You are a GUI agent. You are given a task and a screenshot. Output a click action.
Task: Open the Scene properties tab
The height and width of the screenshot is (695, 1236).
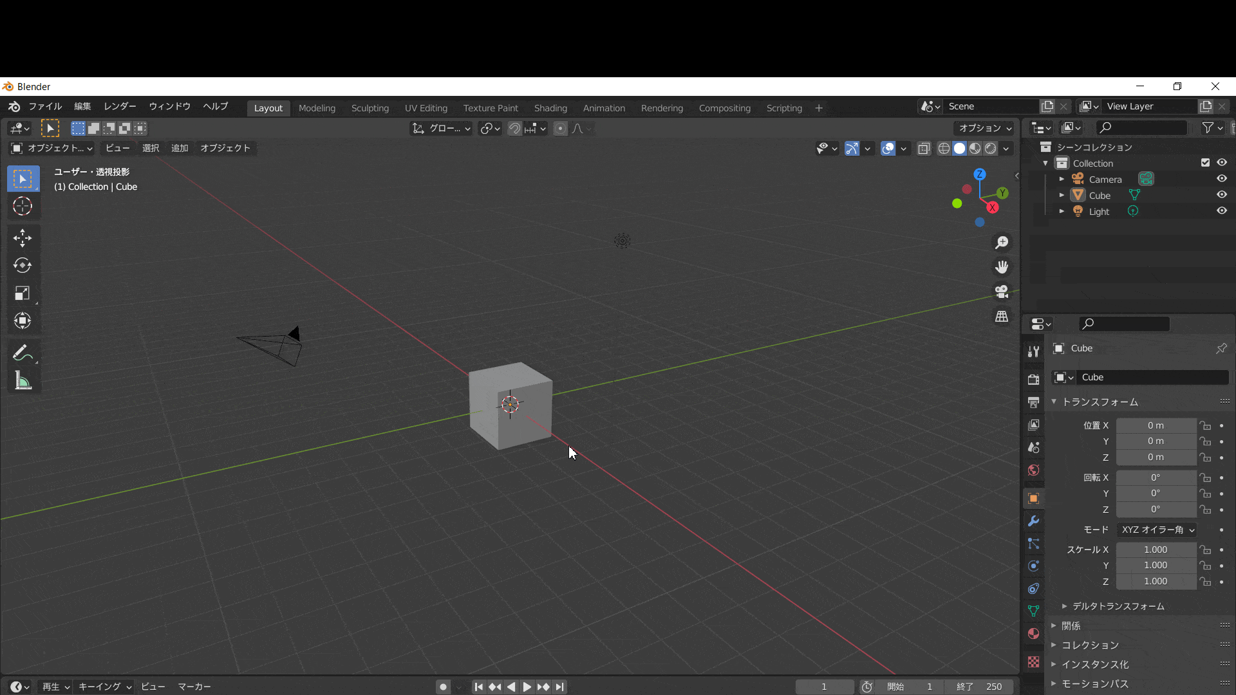pos(1033,447)
